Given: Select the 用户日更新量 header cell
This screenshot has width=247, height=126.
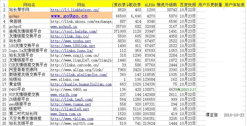Looking at the screenshot, I should pyautogui.click(x=210, y=5).
